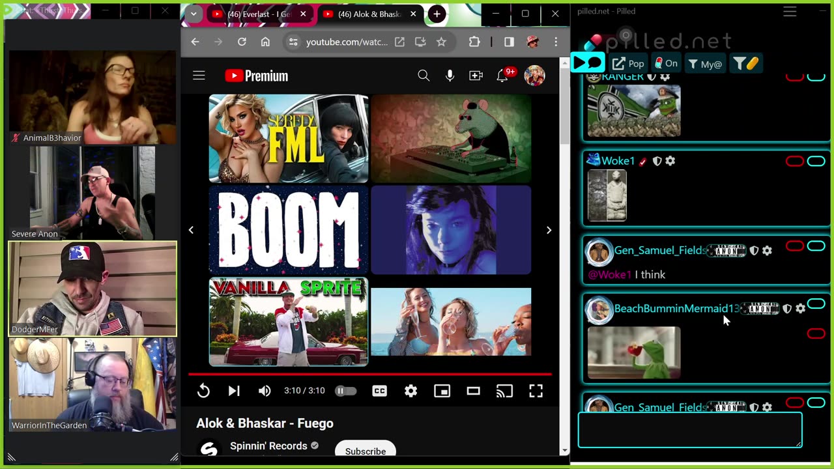Viewport: 834px width, 469px height.
Task: Go to browser home page
Action: pos(265,42)
